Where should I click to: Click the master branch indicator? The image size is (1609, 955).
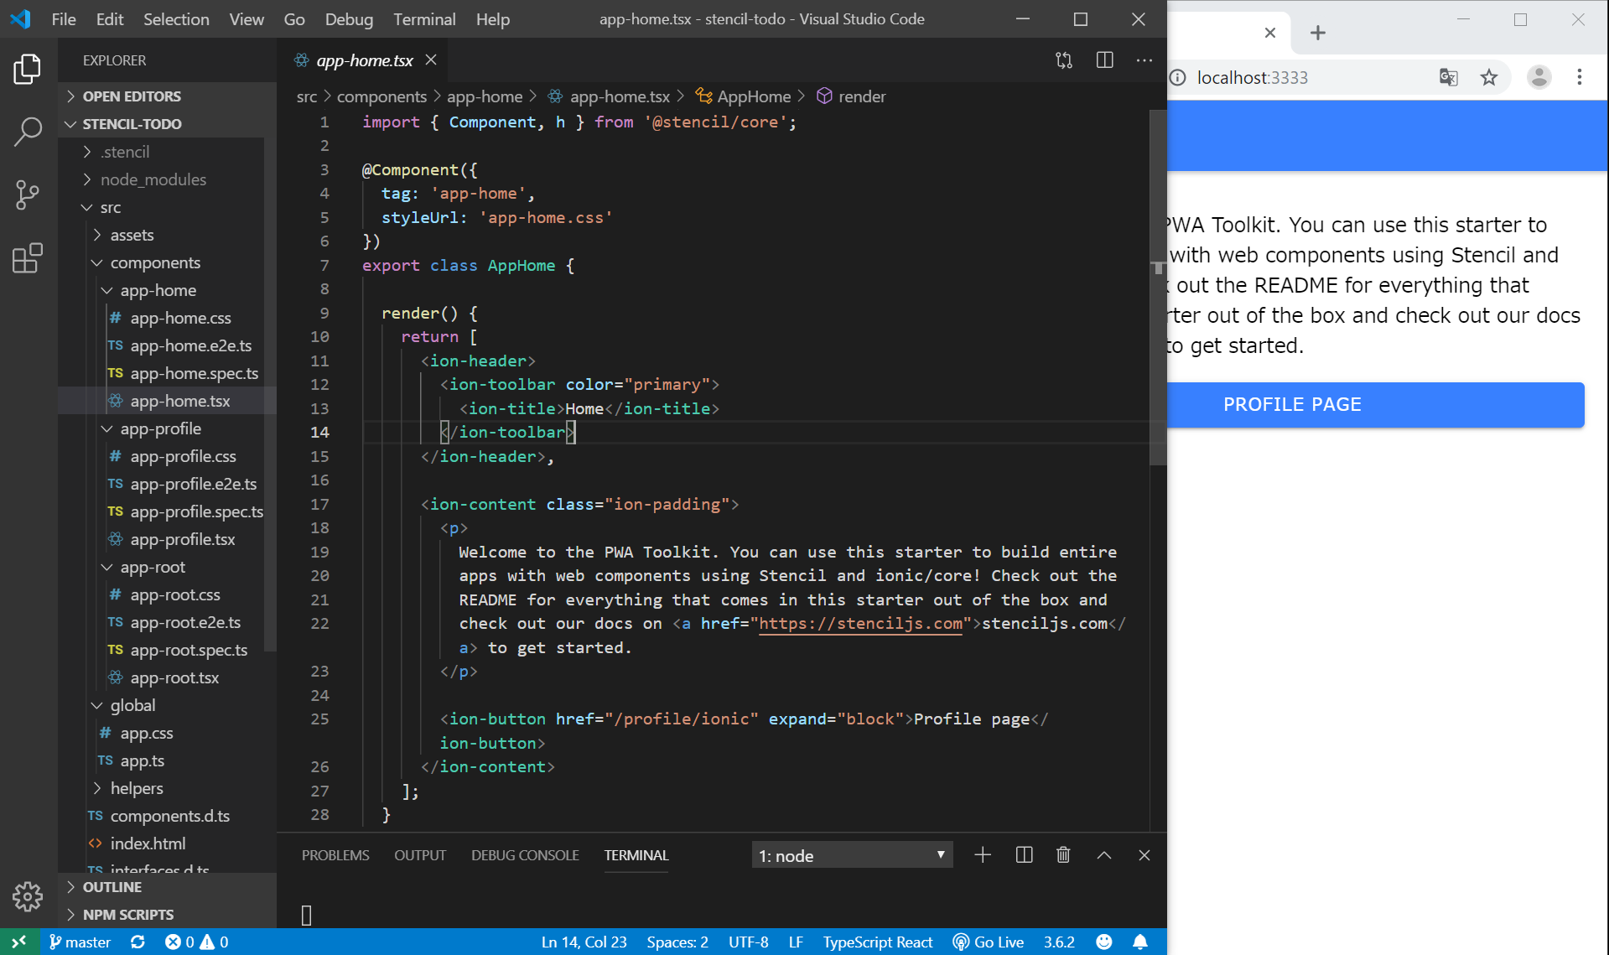(x=80, y=942)
